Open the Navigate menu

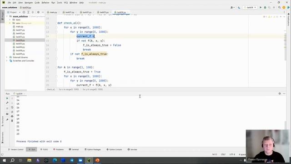click(29, 3)
